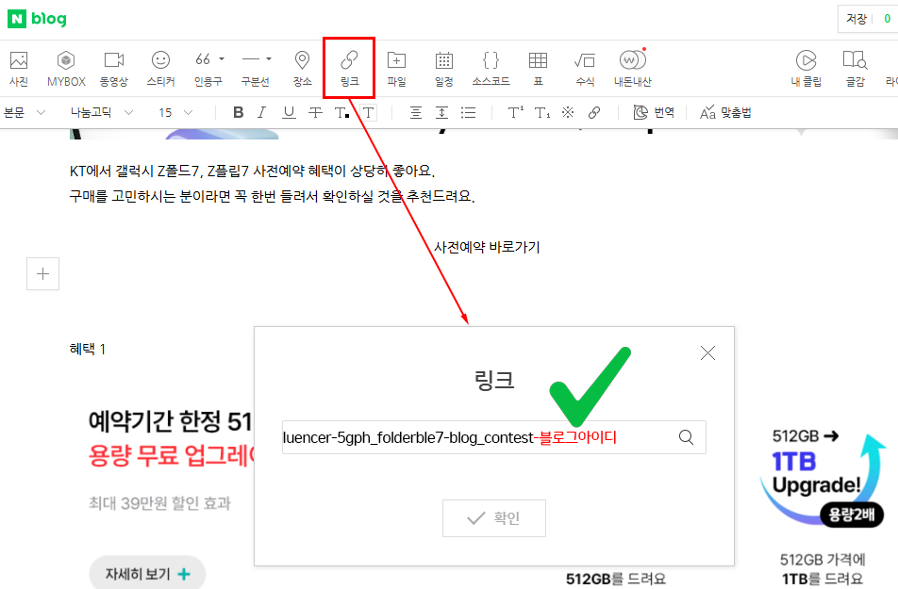
Task: Attach a 파일 (file)
Action: point(396,68)
